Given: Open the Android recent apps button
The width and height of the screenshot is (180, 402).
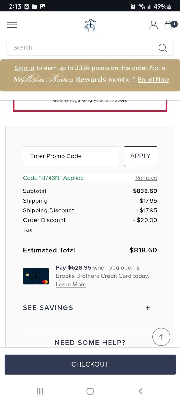Looking at the screenshot, I should point(40,391).
